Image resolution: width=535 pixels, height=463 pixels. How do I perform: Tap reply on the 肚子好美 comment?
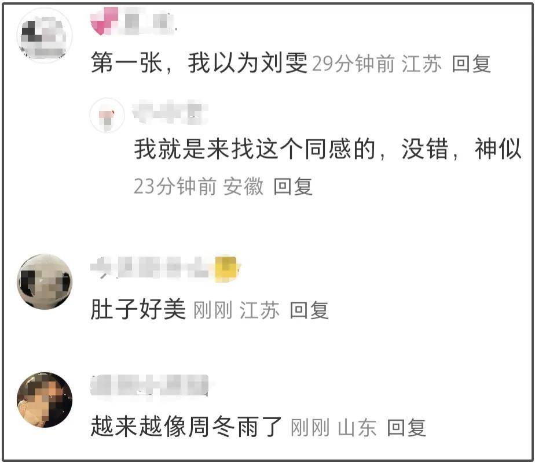tap(309, 310)
